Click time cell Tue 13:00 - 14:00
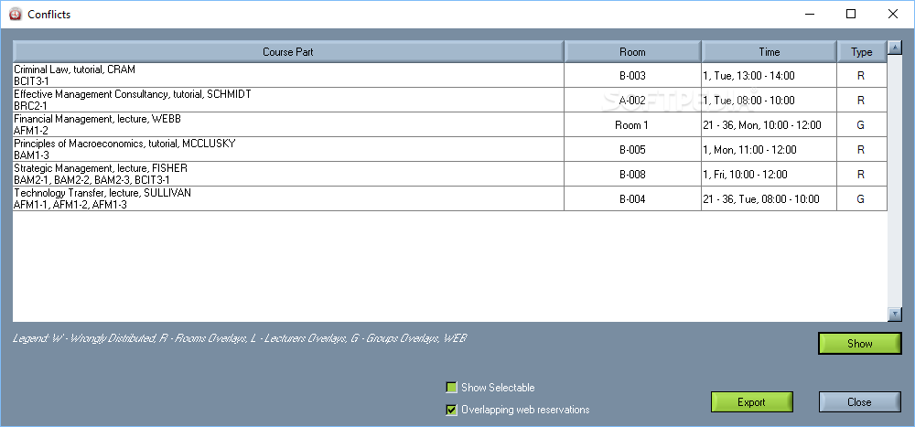 pos(770,76)
